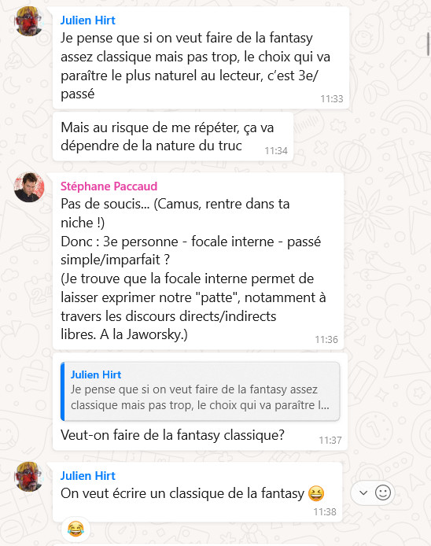Click the 11:33 timestamp on first message

pos(332,99)
